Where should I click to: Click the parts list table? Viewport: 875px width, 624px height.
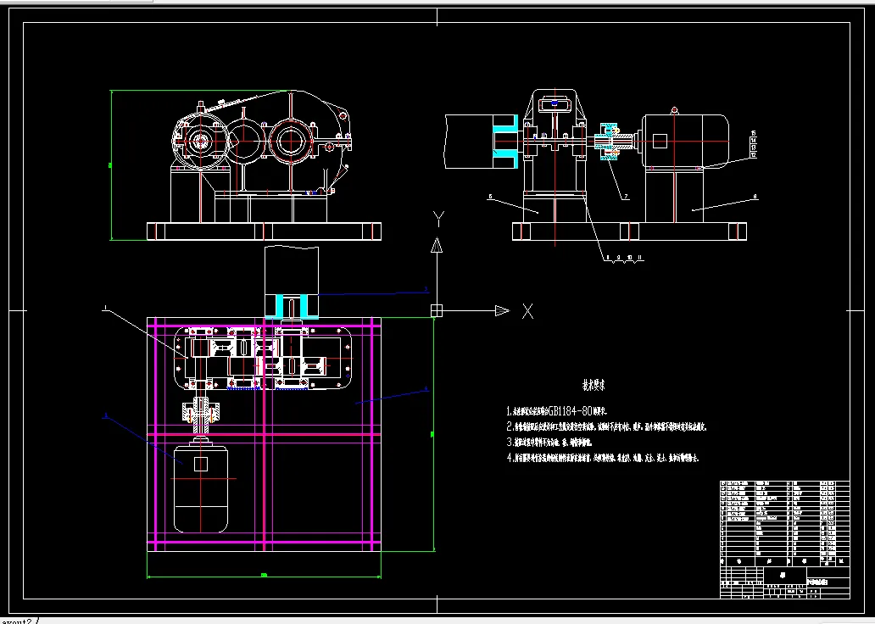pyautogui.click(x=785, y=522)
